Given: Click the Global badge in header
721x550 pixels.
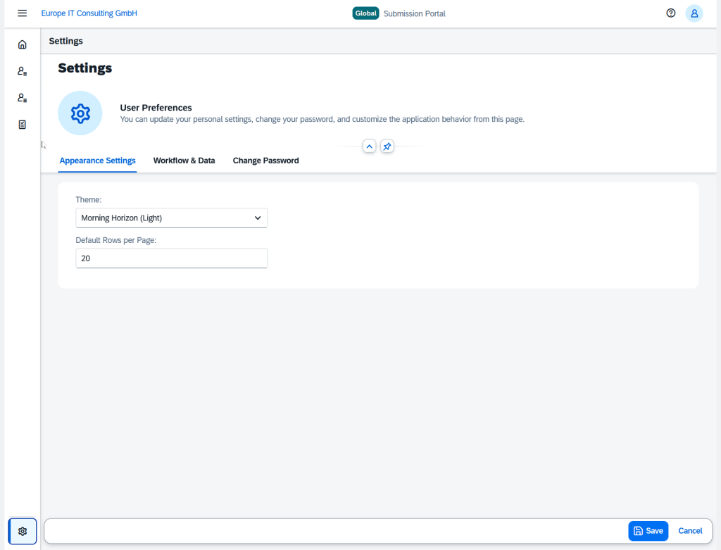Looking at the screenshot, I should [x=365, y=13].
